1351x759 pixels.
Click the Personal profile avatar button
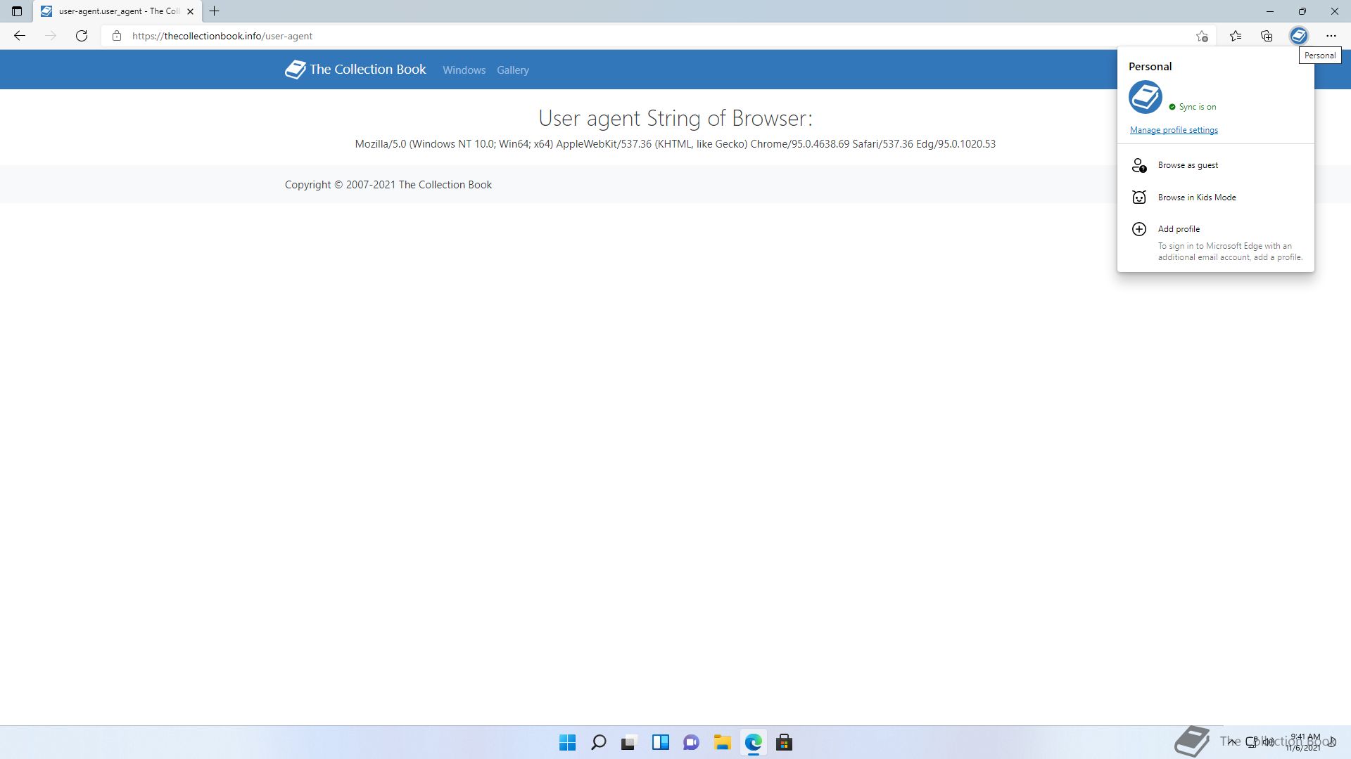click(x=1298, y=36)
